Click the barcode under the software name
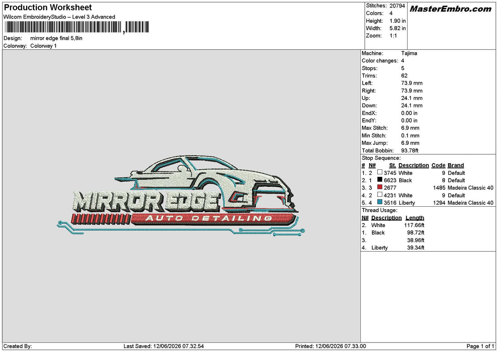This screenshot has width=498, height=352. click(x=76, y=27)
